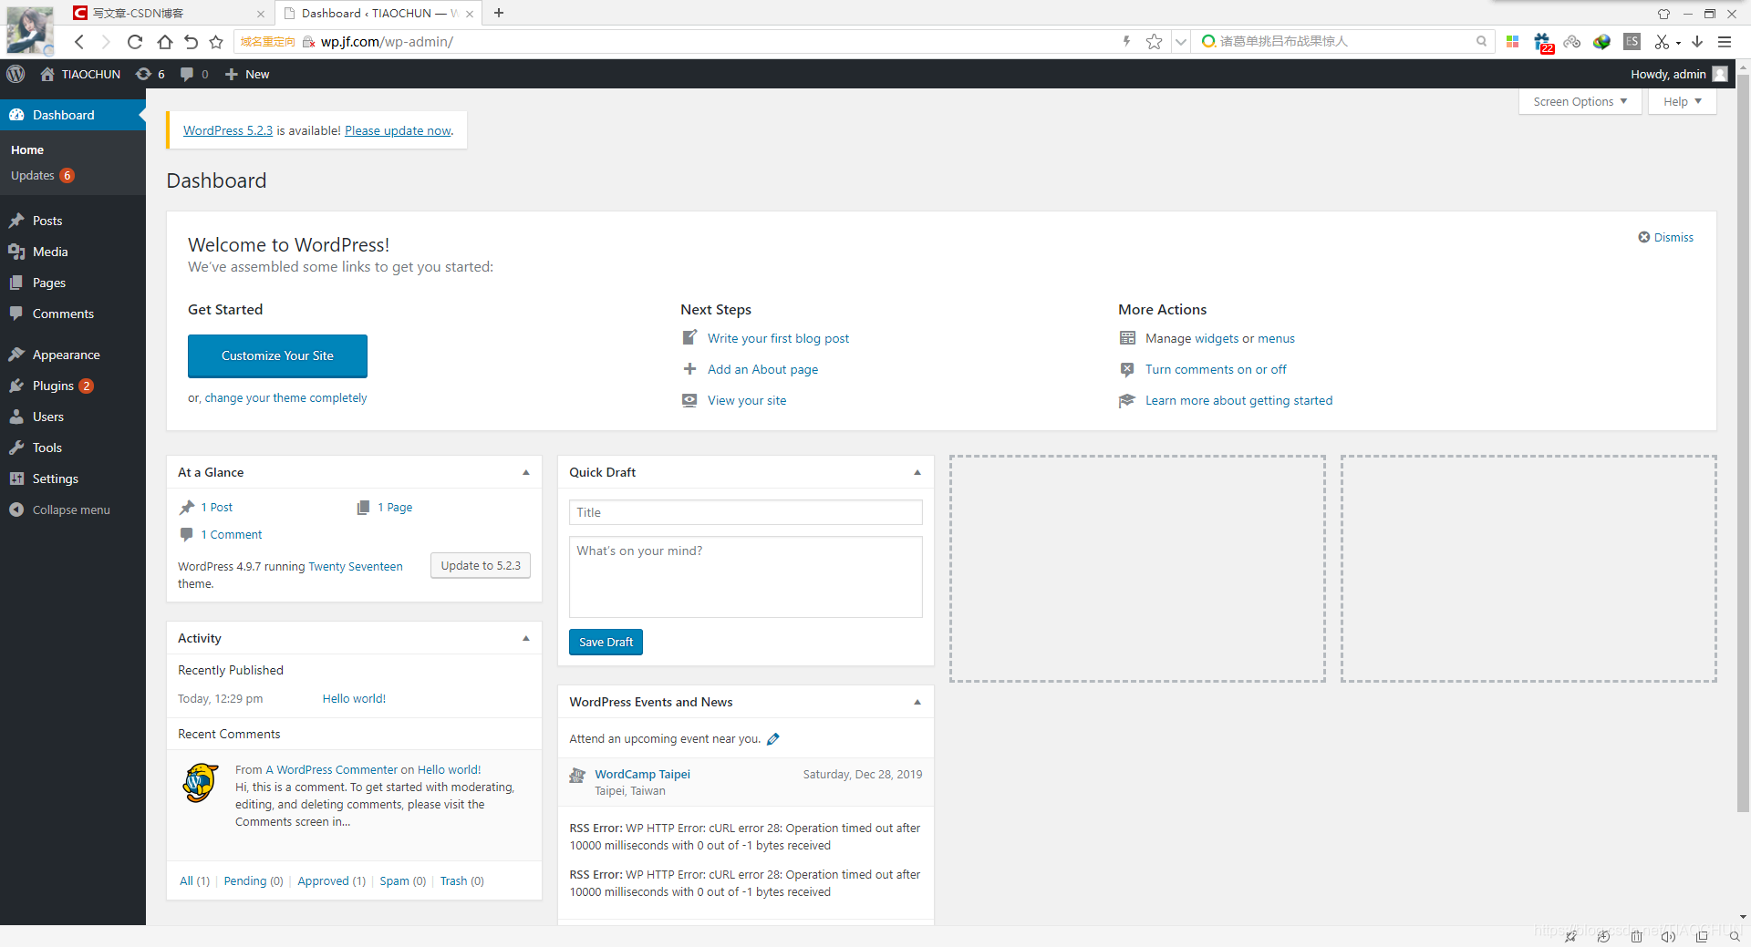
Task: Open Twenty Seventeen theme link
Action: pyautogui.click(x=356, y=566)
